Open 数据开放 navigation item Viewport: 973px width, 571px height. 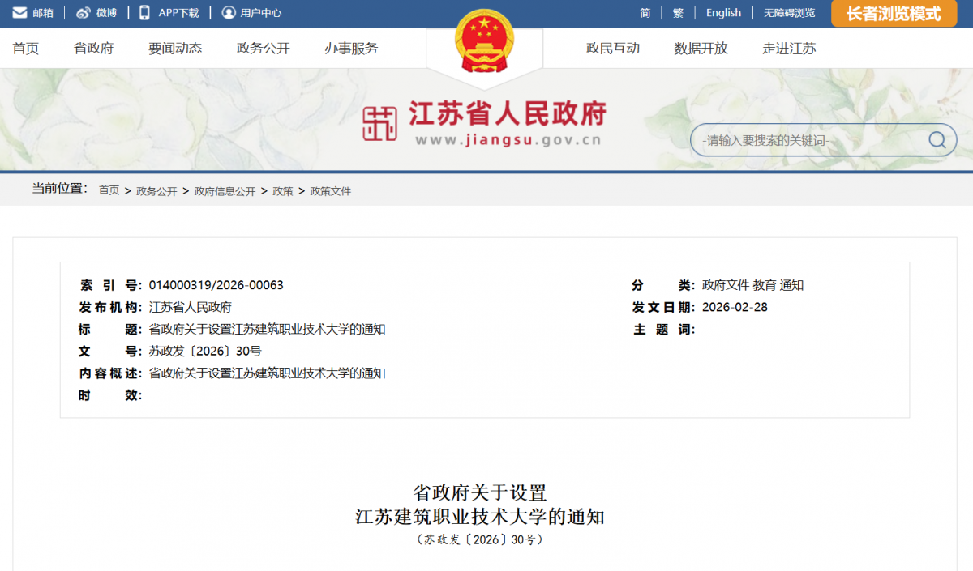pyautogui.click(x=701, y=49)
